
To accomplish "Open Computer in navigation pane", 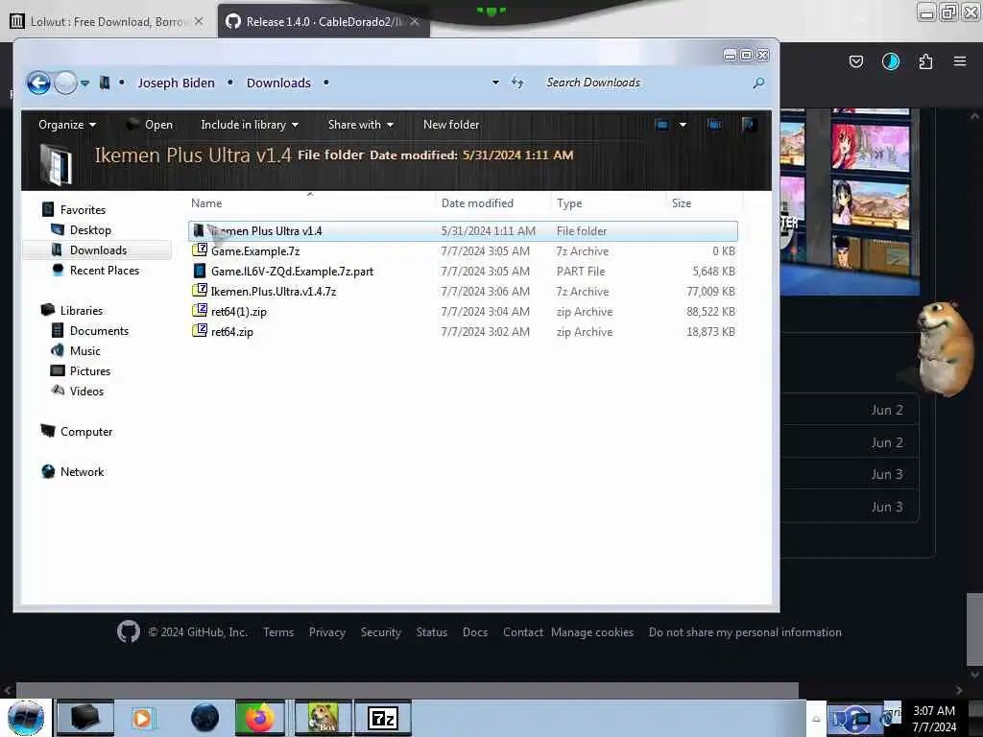I will [86, 432].
